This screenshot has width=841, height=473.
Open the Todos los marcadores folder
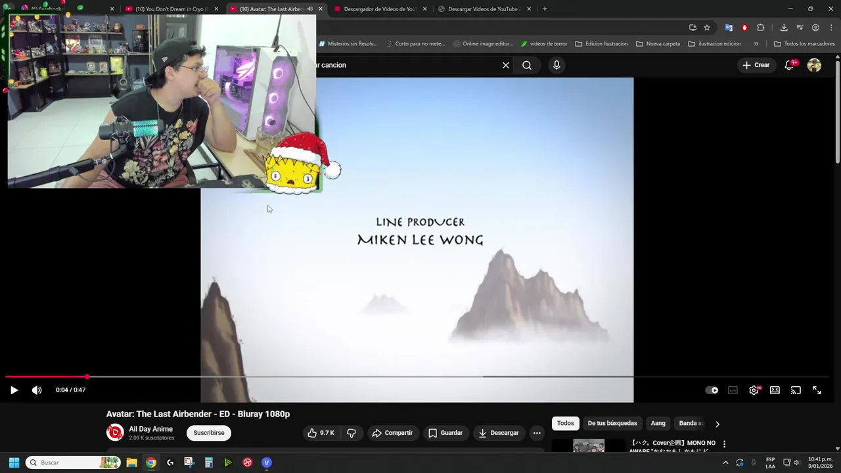point(804,44)
